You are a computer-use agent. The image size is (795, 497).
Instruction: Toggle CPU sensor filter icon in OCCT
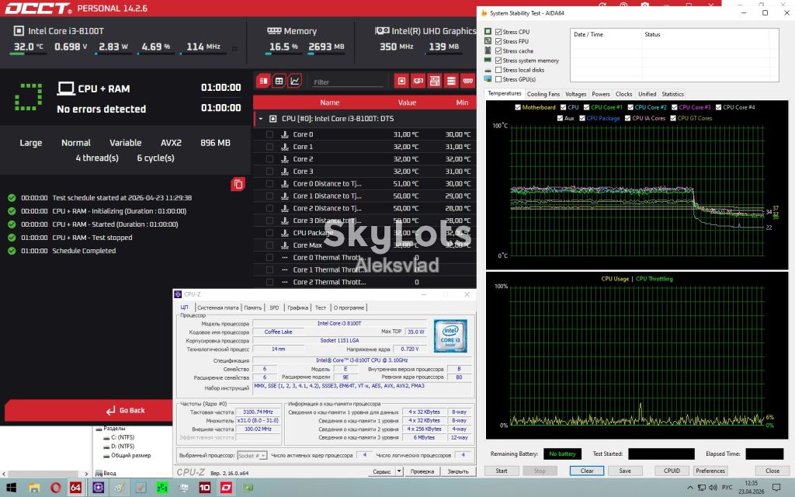point(401,81)
